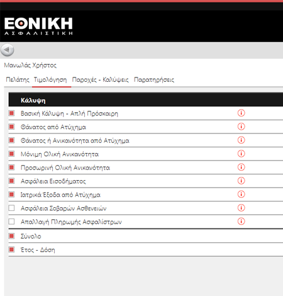Open info for Προσωρινή Ολική Ανικανότητα
Image resolution: width=283 pixels, height=296 pixels.
(241, 167)
